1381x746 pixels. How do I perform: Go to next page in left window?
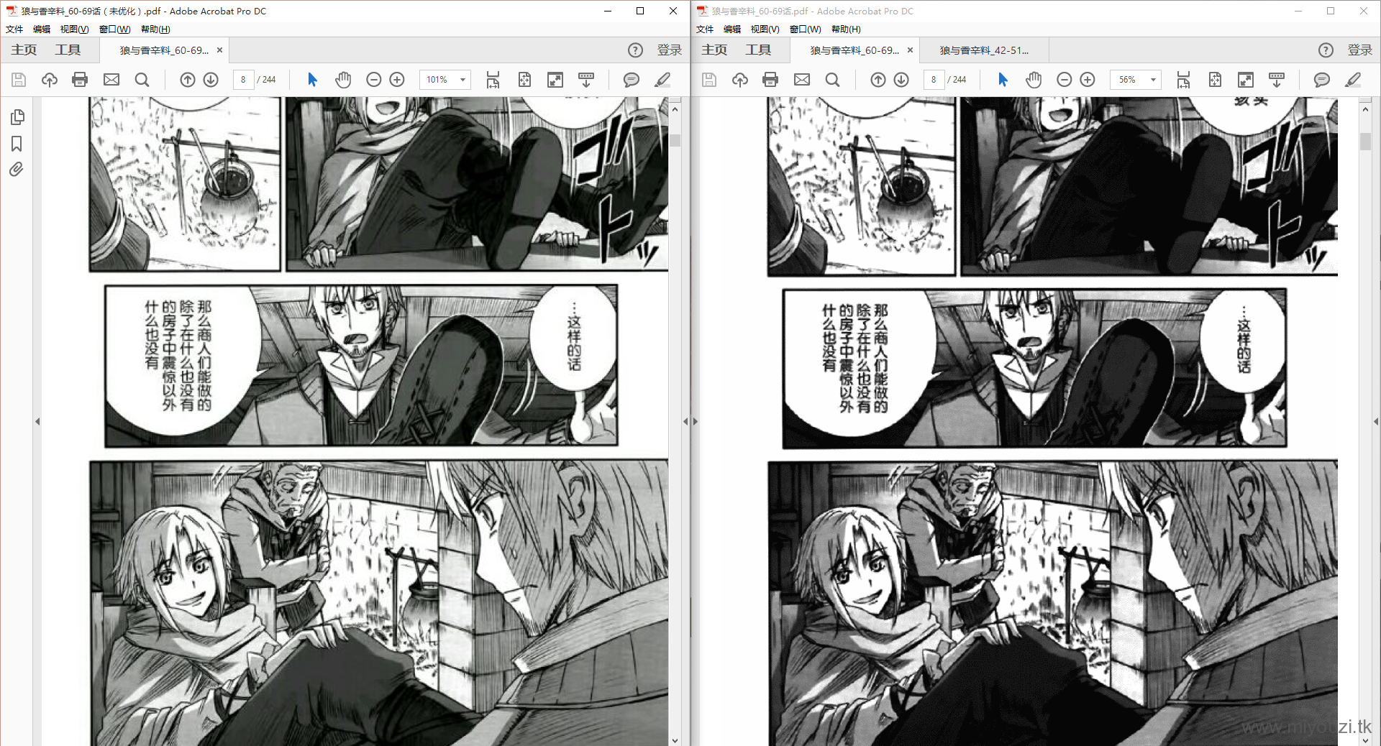[x=211, y=80]
